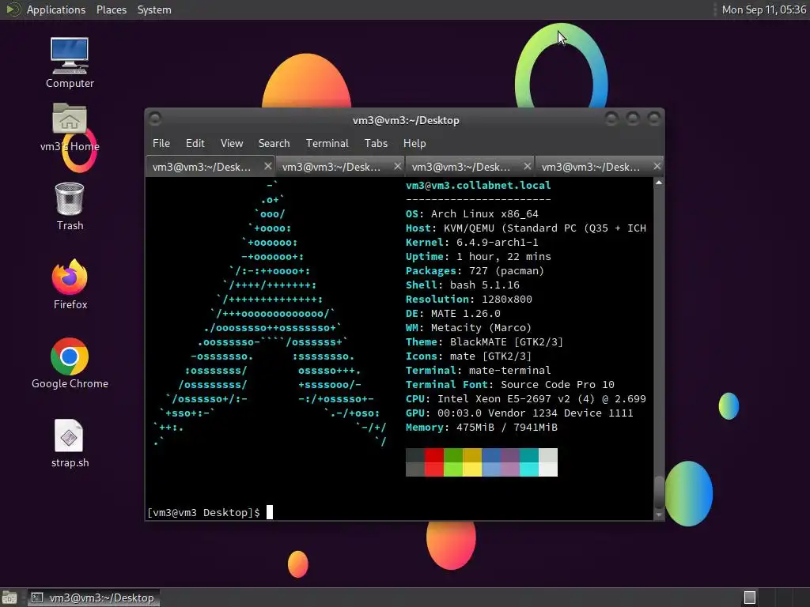The image size is (810, 607).
Task: Click the terminal vertical scrollbar thumb
Action: click(x=659, y=492)
